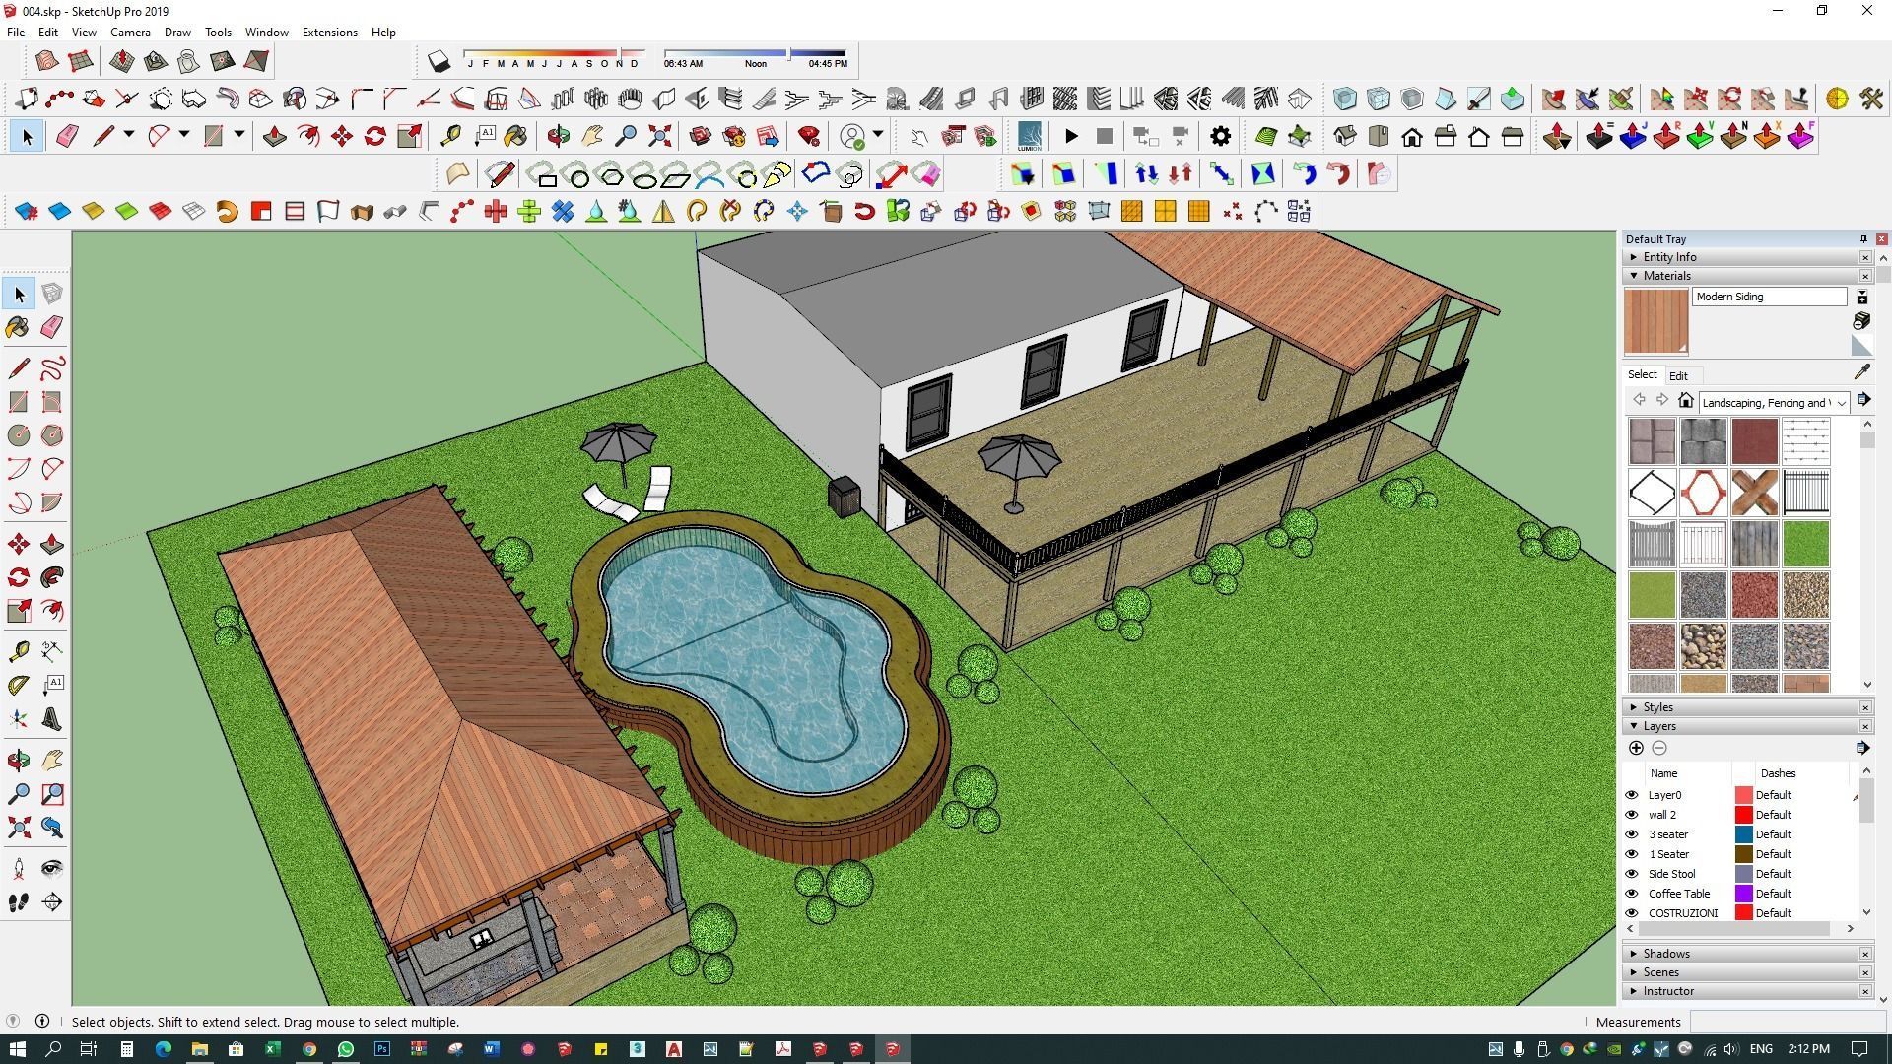Viewport: 1892px width, 1064px height.
Task: Select the Protractor tool in left toolbar
Action: point(19,685)
